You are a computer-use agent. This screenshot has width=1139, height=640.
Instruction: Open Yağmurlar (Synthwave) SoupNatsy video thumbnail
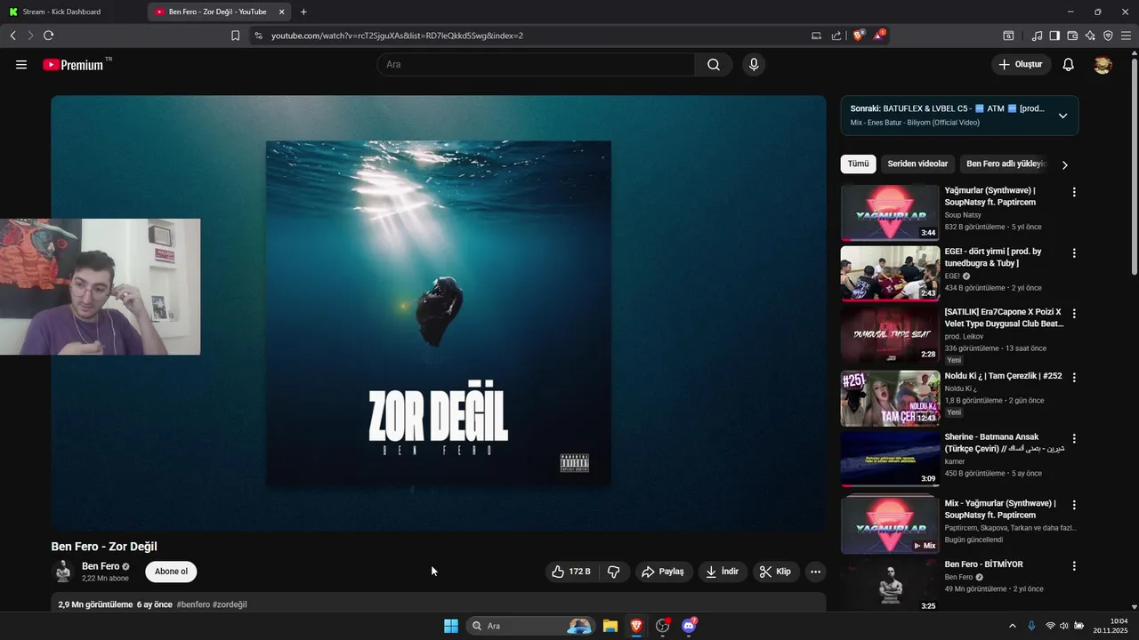pos(890,212)
